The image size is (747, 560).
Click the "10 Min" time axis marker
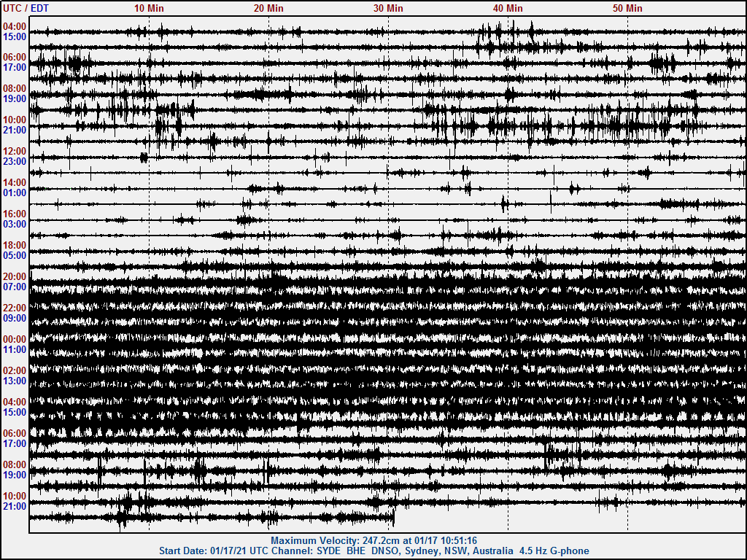pyautogui.click(x=149, y=8)
